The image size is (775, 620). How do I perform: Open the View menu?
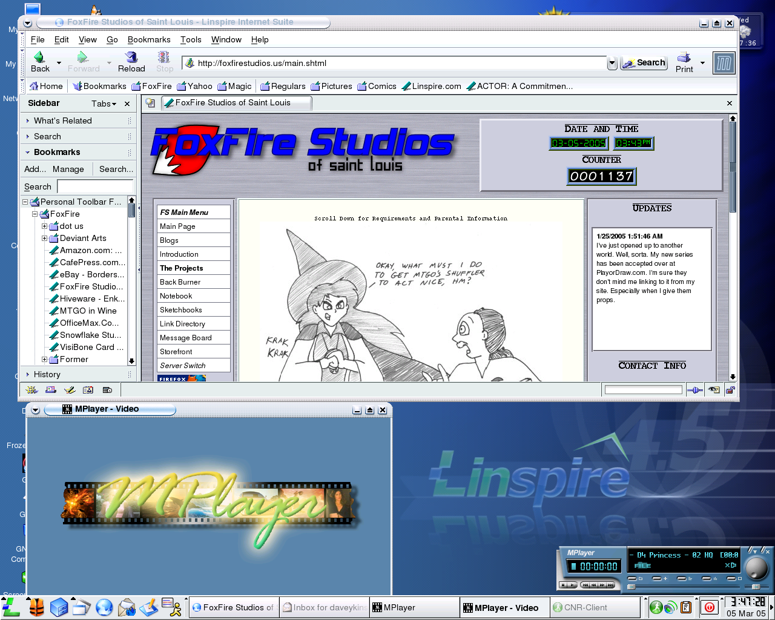(88, 39)
